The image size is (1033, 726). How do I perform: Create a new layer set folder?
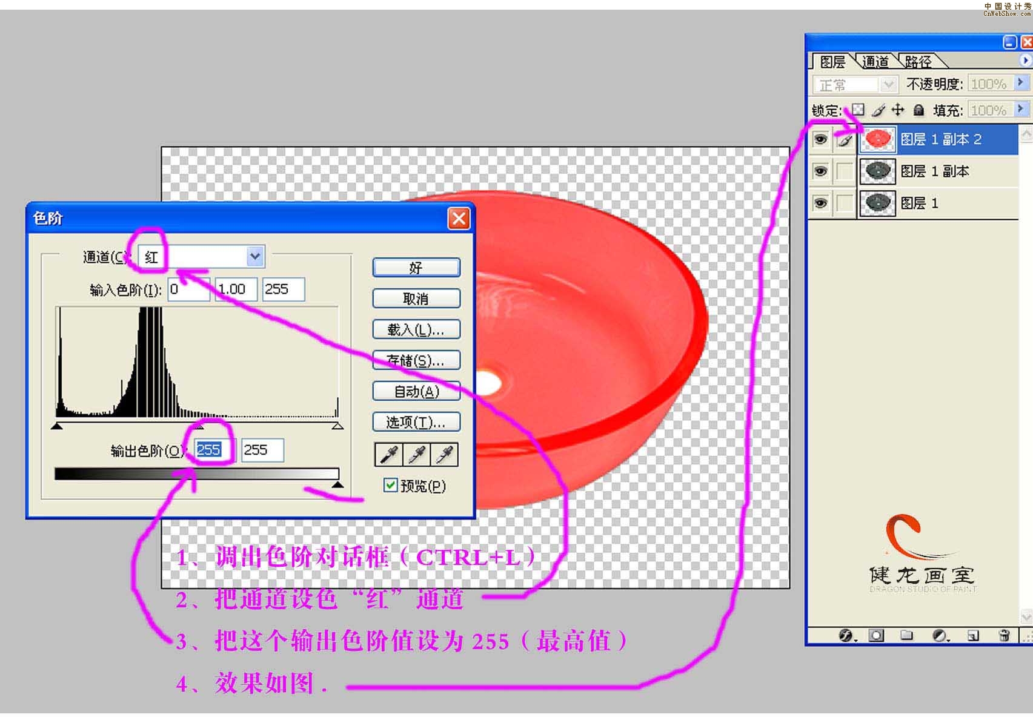click(x=906, y=635)
